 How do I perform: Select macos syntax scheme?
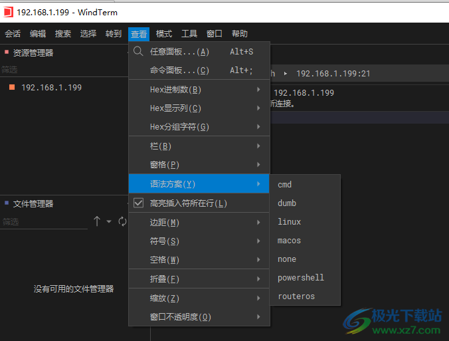click(305, 241)
